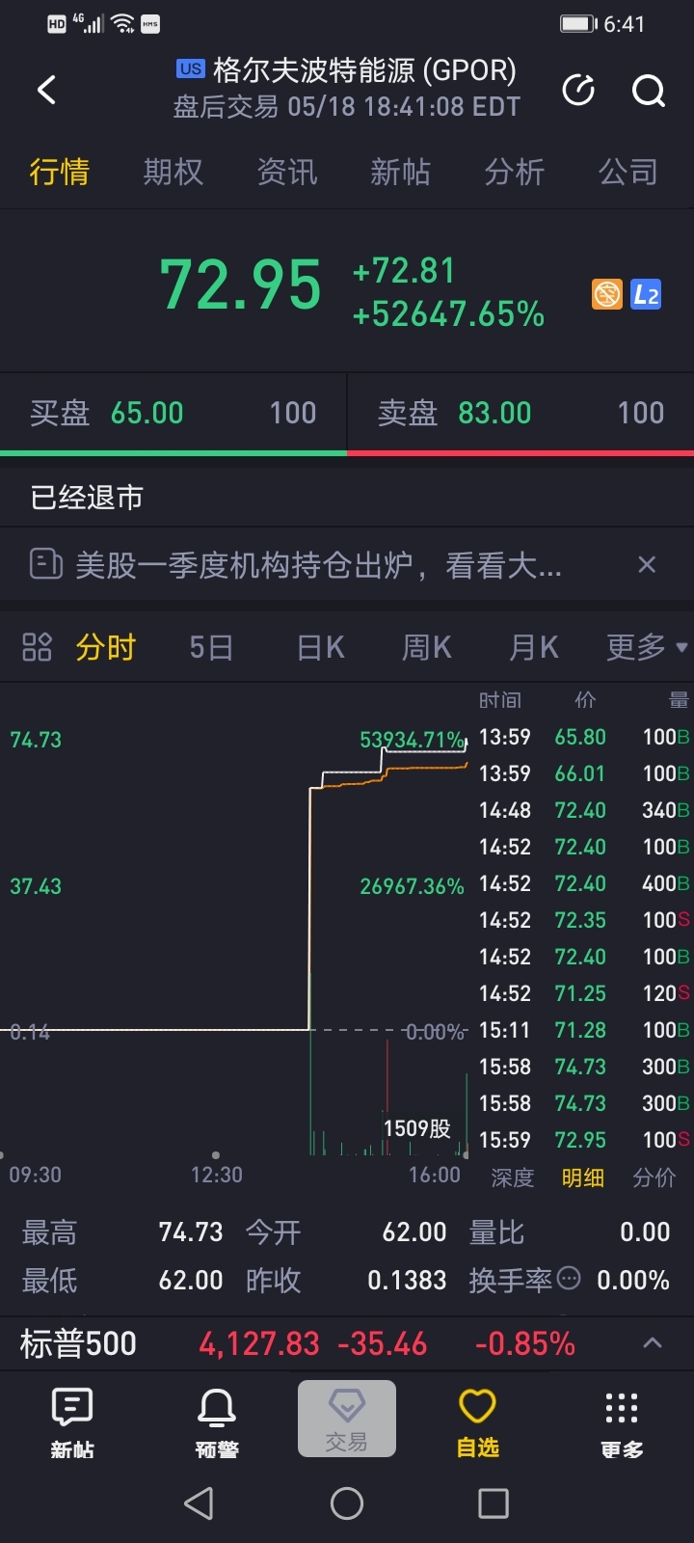
Task: Close the news banner with the X
Action: coord(647,564)
